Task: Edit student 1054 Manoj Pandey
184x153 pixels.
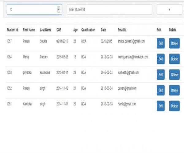Action: [x=160, y=59]
